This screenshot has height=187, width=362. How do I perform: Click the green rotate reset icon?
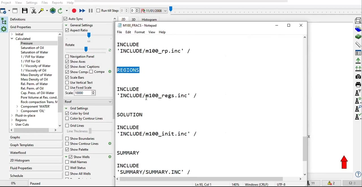tap(110, 50)
